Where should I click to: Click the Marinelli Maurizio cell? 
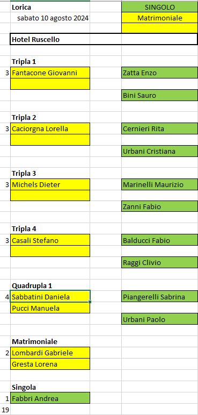pos(160,184)
